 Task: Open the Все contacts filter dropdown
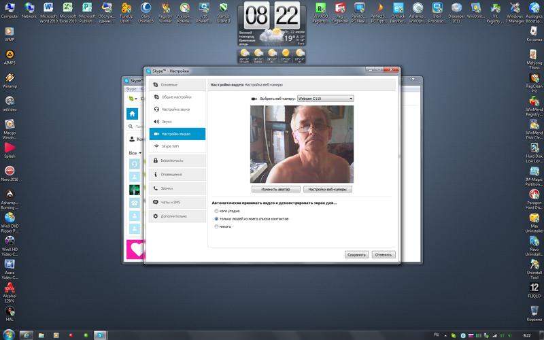pyautogui.click(x=135, y=153)
